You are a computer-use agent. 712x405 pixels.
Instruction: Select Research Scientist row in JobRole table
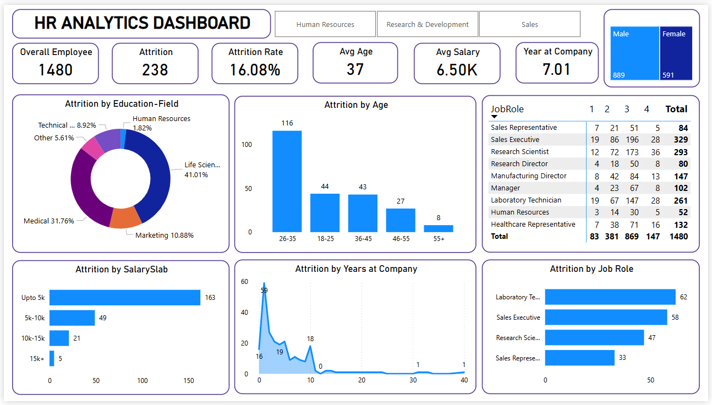click(589, 152)
